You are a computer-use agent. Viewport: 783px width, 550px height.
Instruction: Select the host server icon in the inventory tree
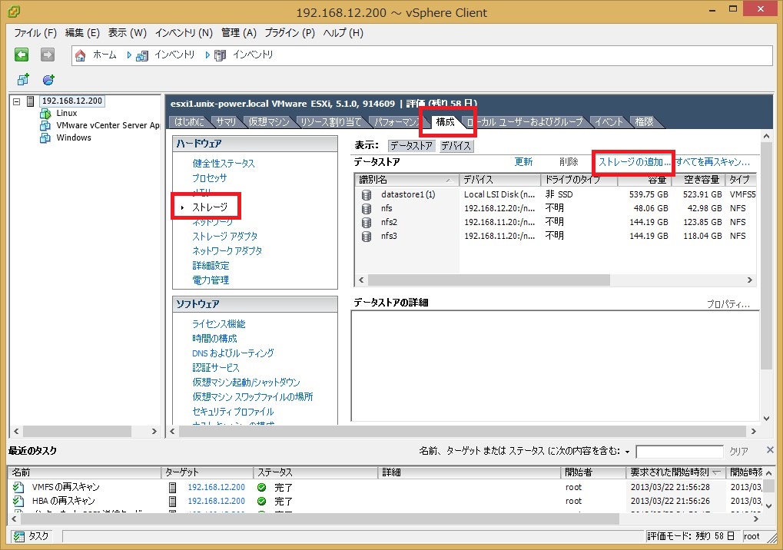(31, 101)
